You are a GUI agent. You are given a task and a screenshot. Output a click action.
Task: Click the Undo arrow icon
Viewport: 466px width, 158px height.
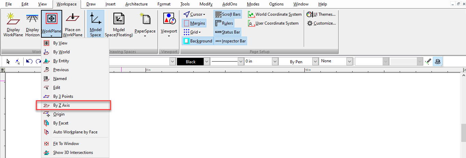[29, 62]
